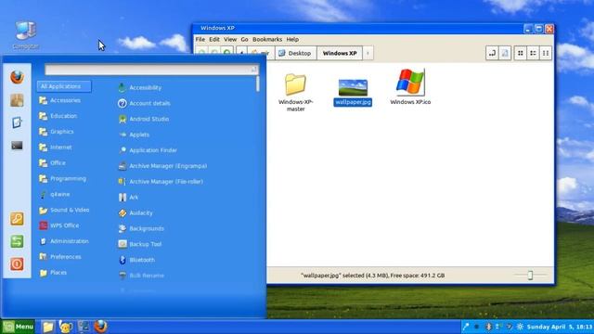Open the File menu in file manager
Image resolution: width=594 pixels, height=334 pixels.
200,39
